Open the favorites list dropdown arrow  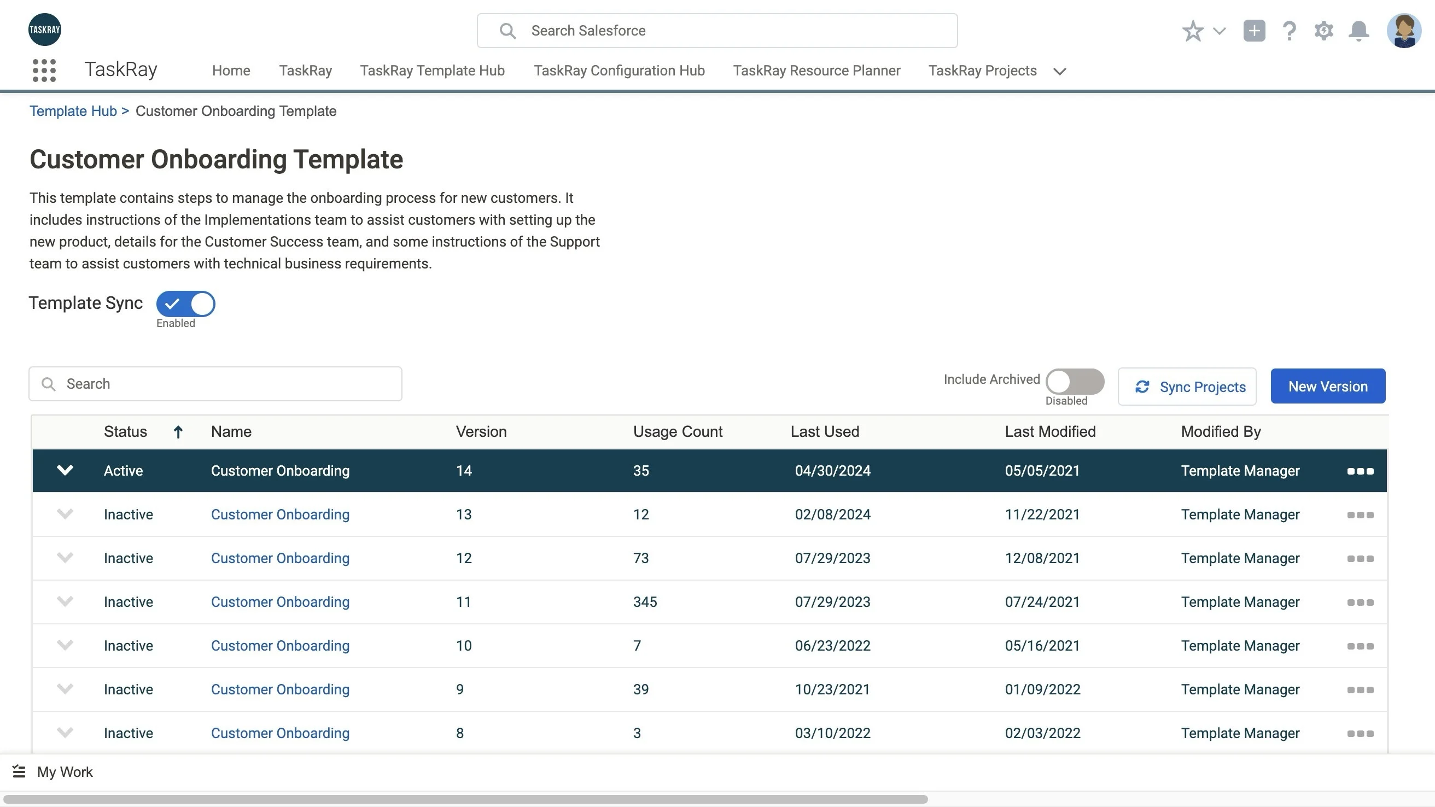1220,31
